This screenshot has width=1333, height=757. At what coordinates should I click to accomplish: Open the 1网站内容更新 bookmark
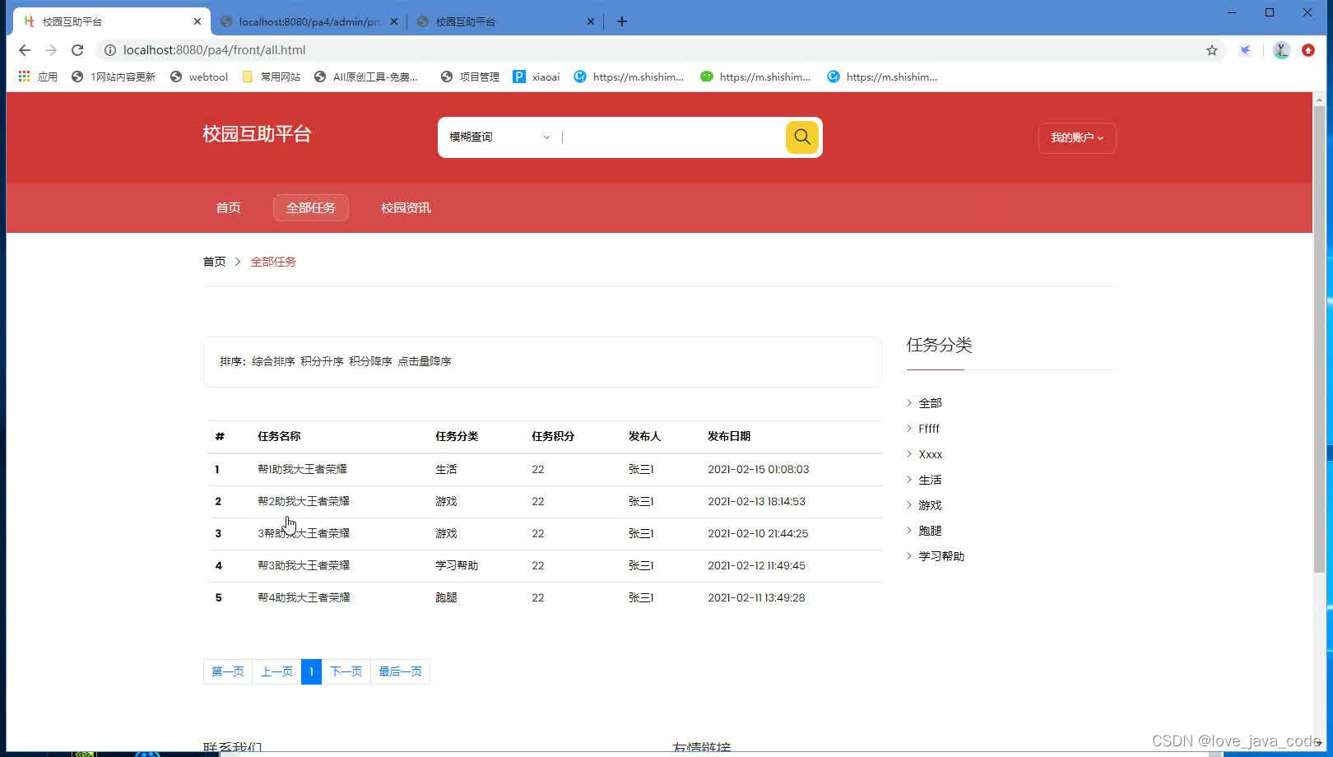pyautogui.click(x=114, y=77)
